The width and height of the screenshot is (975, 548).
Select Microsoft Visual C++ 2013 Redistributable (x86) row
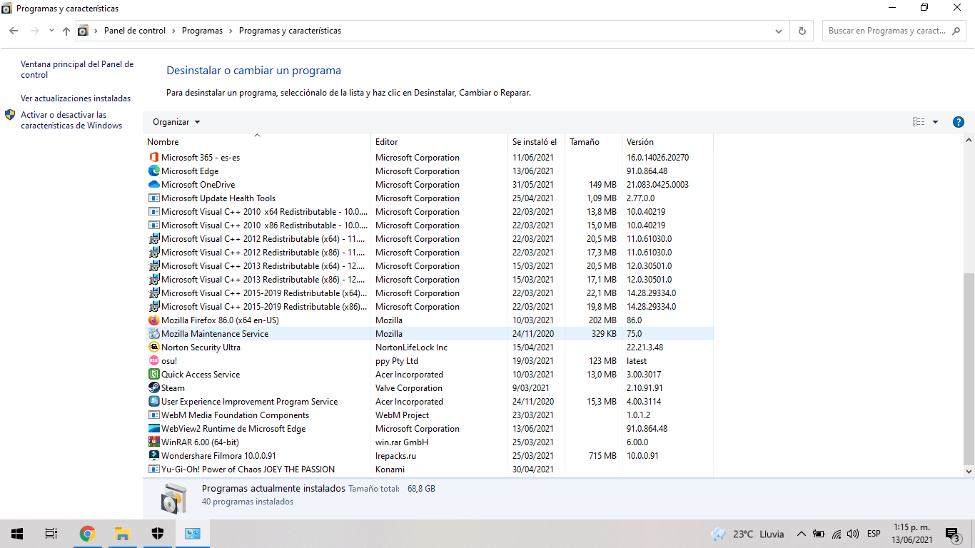point(428,280)
